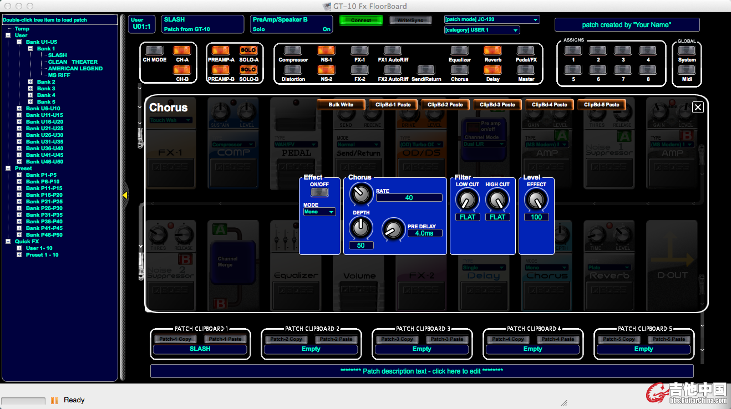
Task: Click the Reverb effect button
Action: coord(493,51)
